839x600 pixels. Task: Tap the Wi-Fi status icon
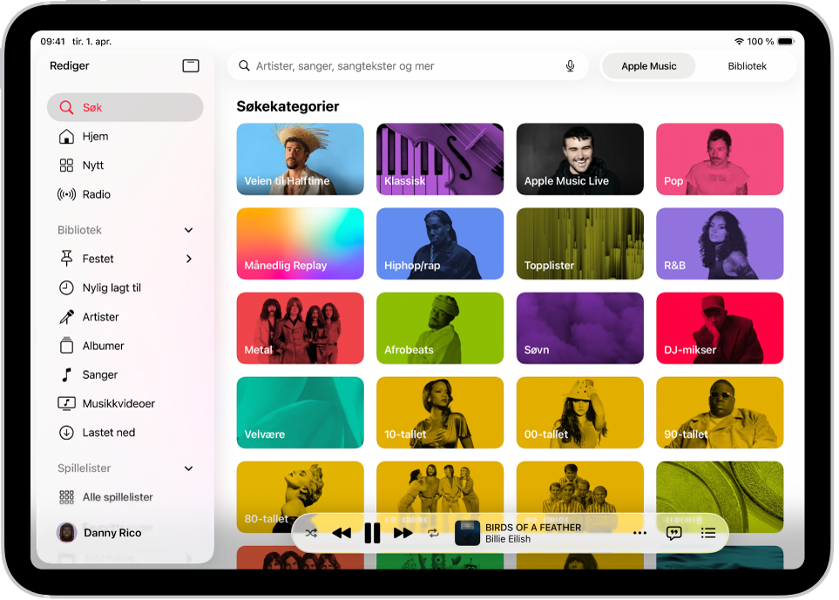click(739, 41)
